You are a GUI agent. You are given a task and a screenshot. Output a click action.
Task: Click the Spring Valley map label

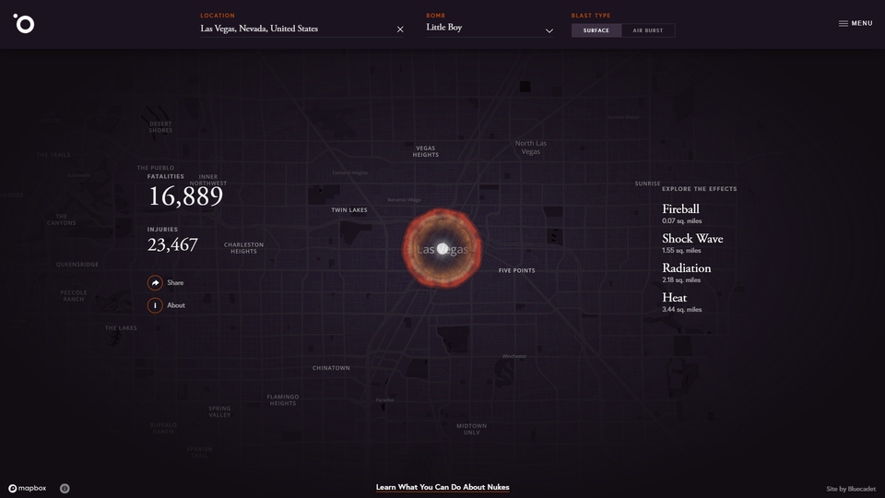219,411
